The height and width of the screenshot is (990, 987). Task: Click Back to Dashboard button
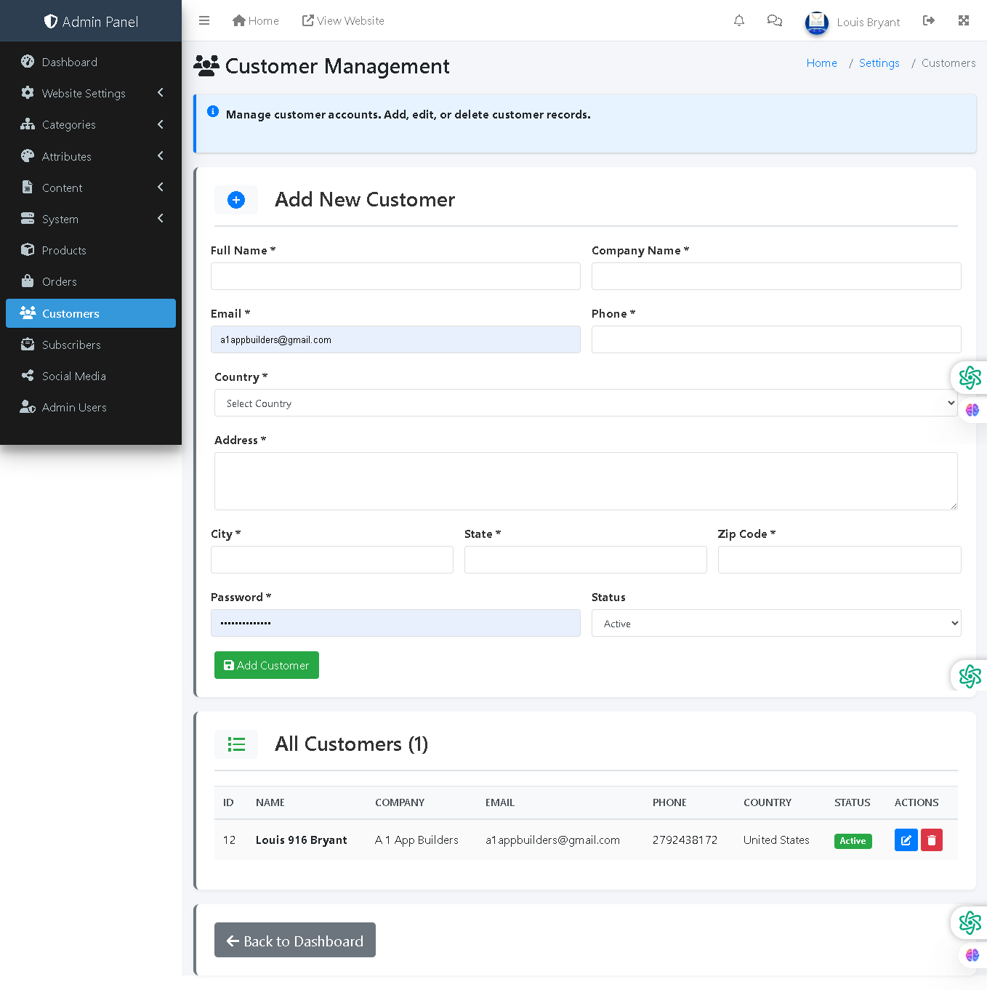(x=295, y=940)
